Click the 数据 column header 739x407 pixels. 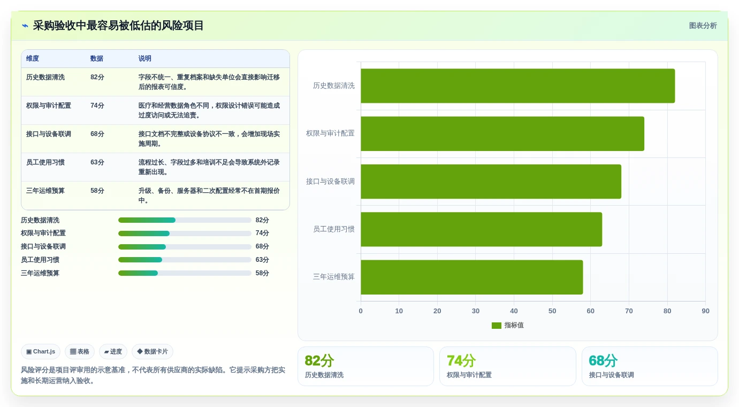97,58
